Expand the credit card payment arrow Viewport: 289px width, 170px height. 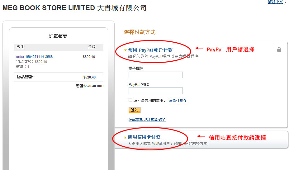125,138
